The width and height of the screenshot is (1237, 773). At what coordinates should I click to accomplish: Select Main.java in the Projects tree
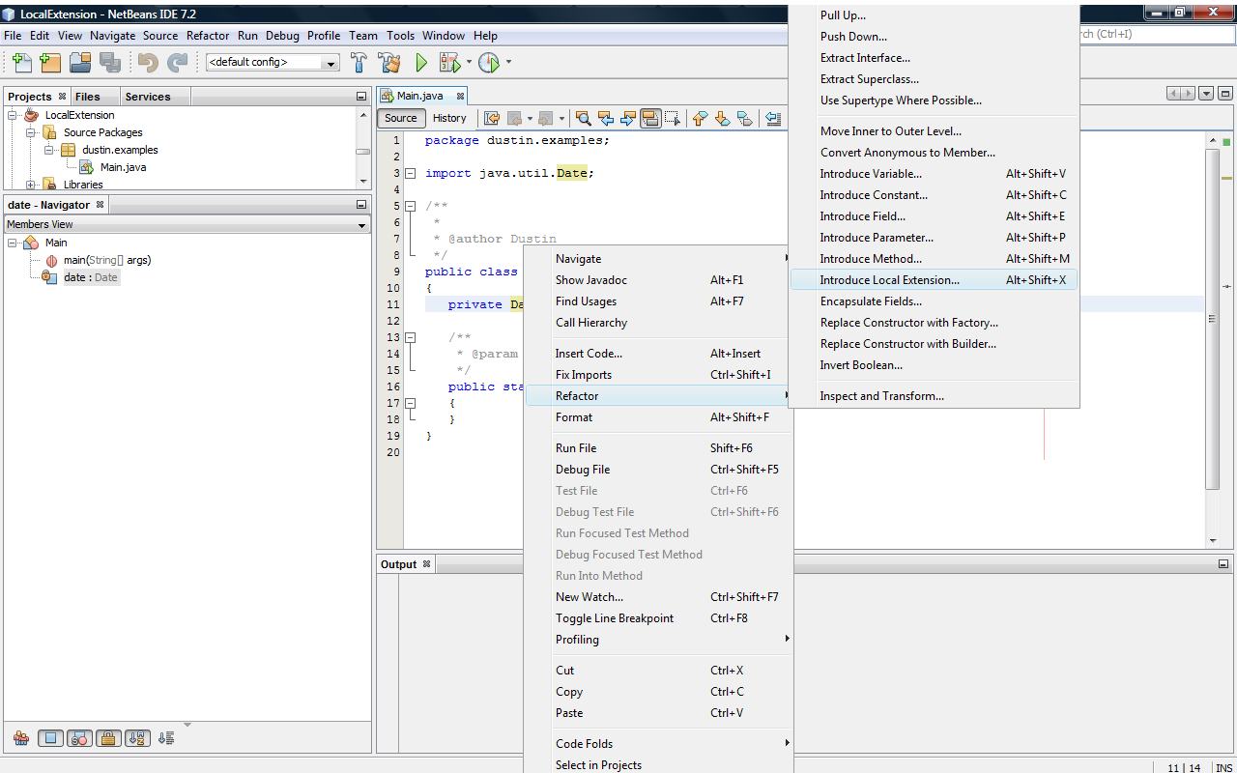click(x=123, y=167)
